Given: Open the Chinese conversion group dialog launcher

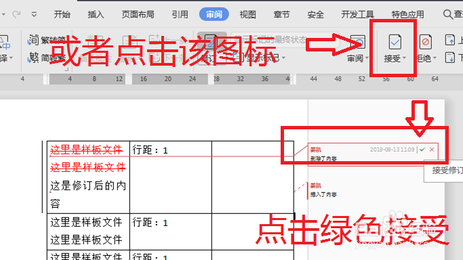Looking at the screenshot, I should 66,70.
